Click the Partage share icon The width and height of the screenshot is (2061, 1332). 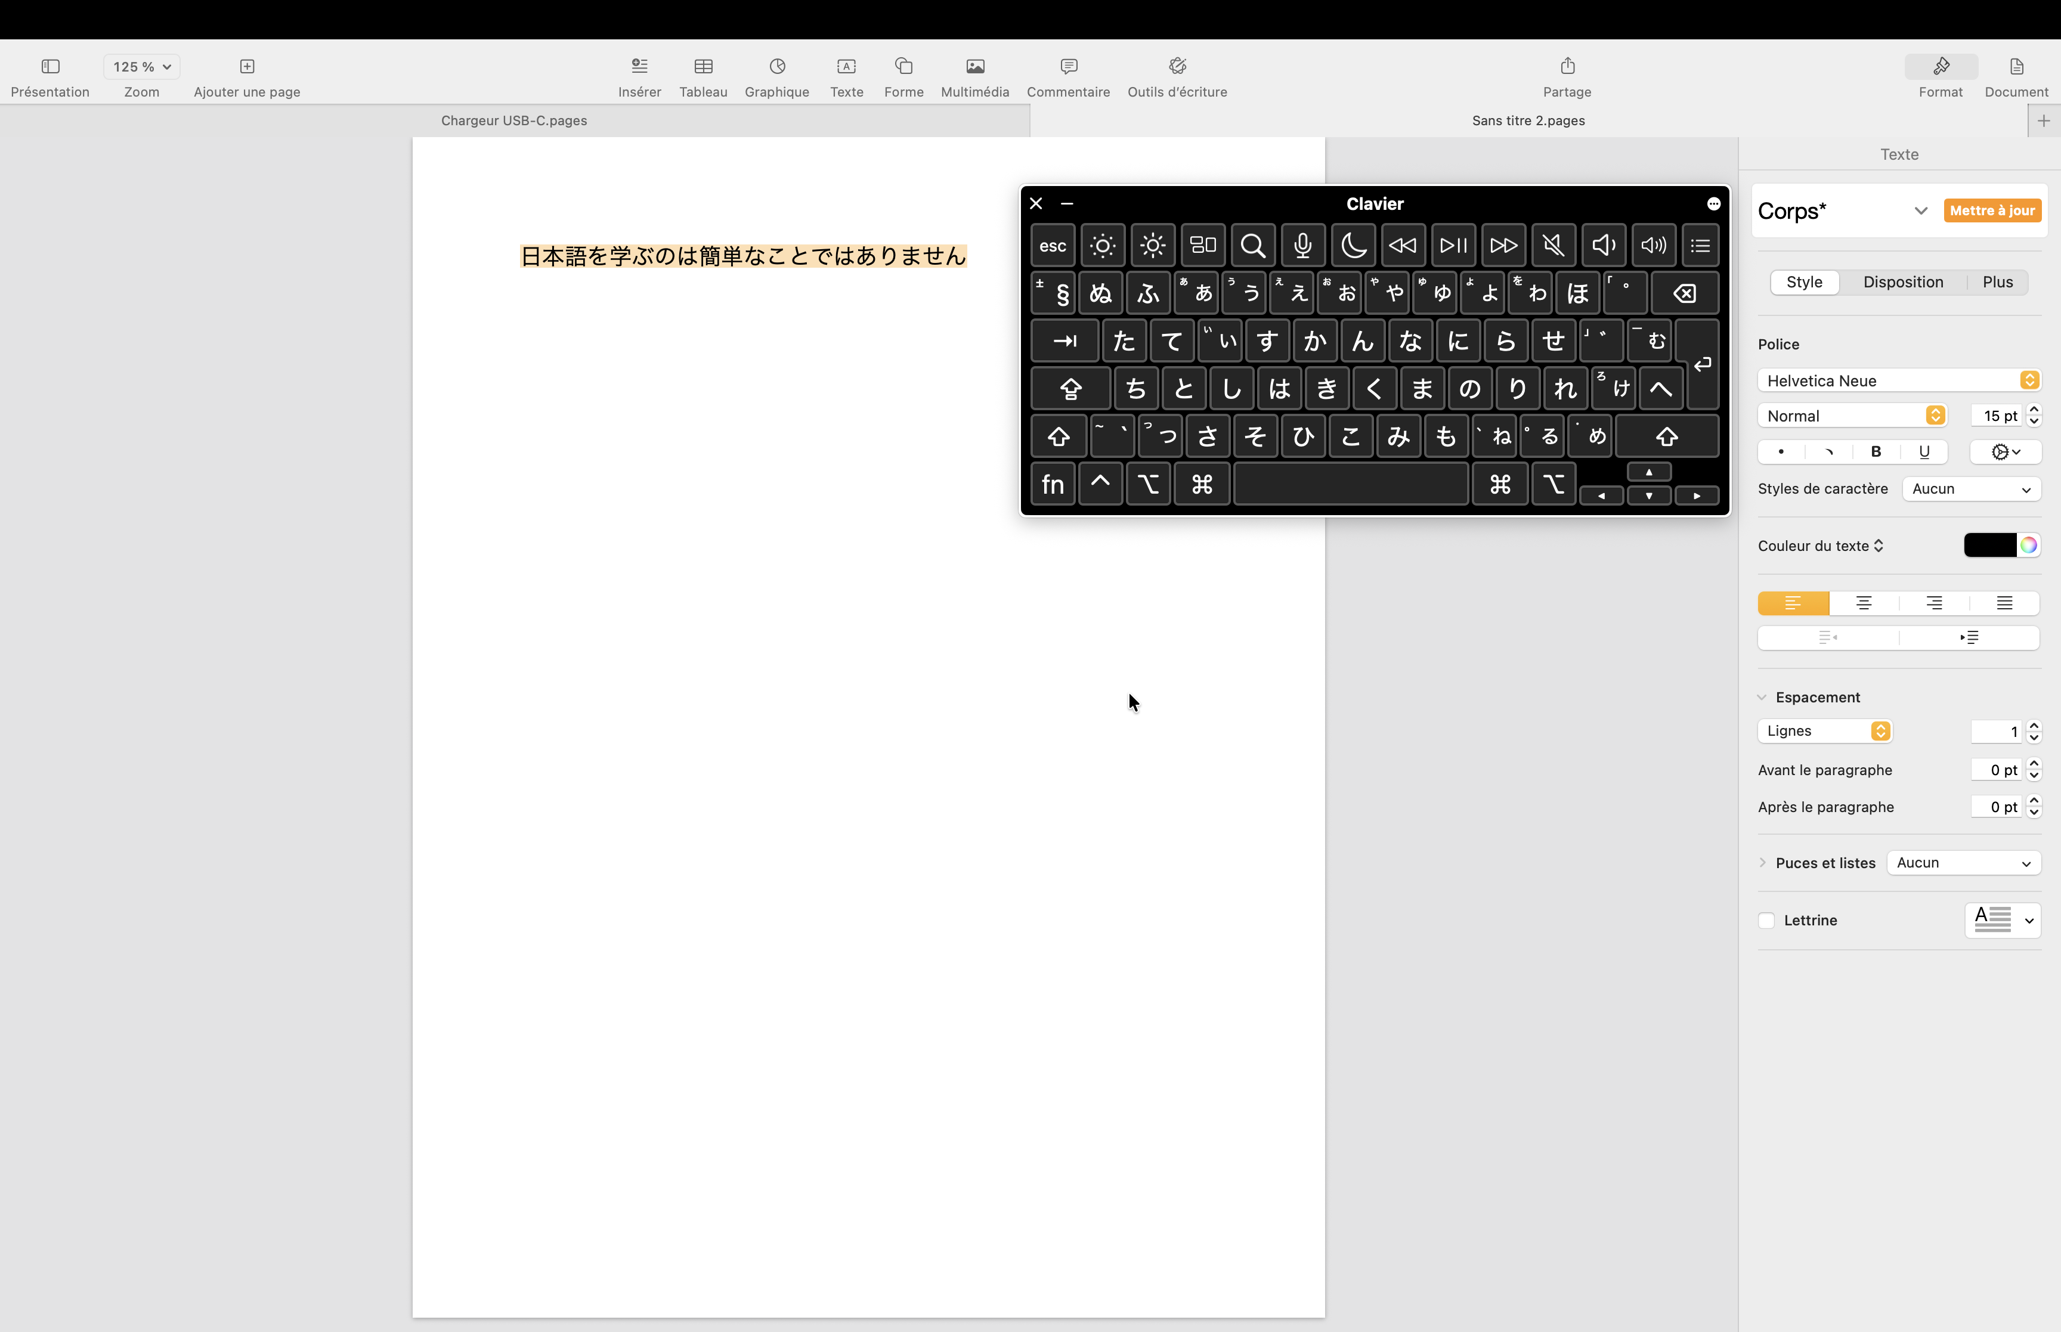point(1567,67)
